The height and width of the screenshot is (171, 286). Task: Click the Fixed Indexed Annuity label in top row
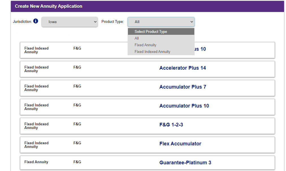pyautogui.click(x=36, y=50)
